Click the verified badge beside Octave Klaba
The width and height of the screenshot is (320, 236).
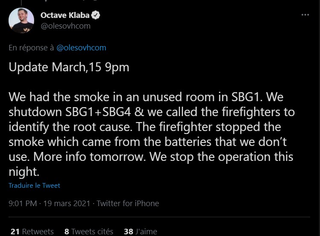pyautogui.click(x=97, y=15)
